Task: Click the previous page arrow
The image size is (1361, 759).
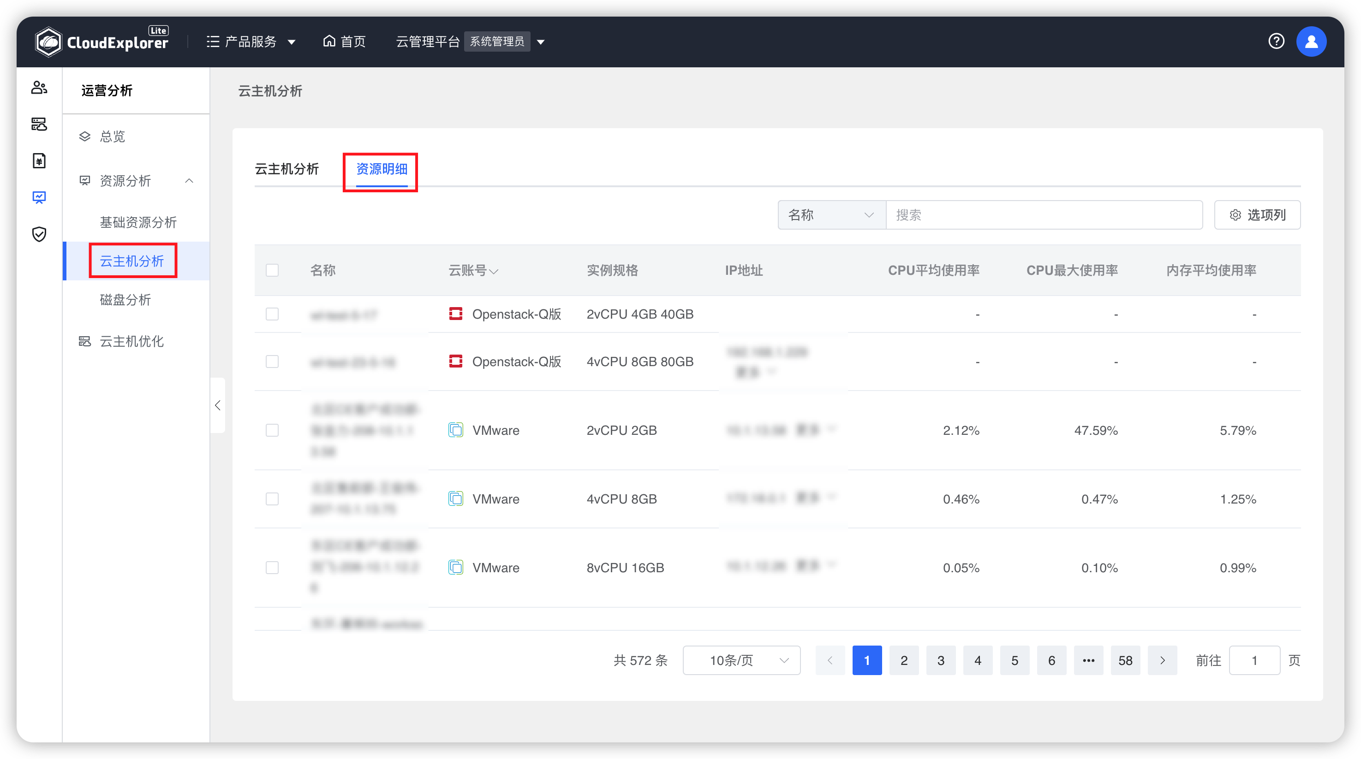Action: point(830,660)
